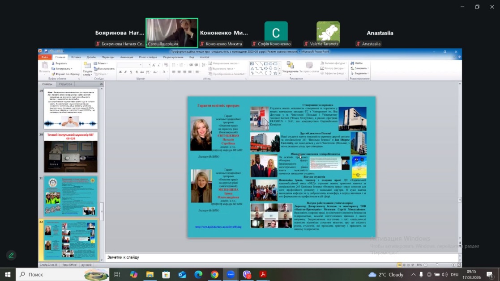The image size is (500, 281).
Task: Switch to the Структура pane tab
Action: click(x=65, y=84)
